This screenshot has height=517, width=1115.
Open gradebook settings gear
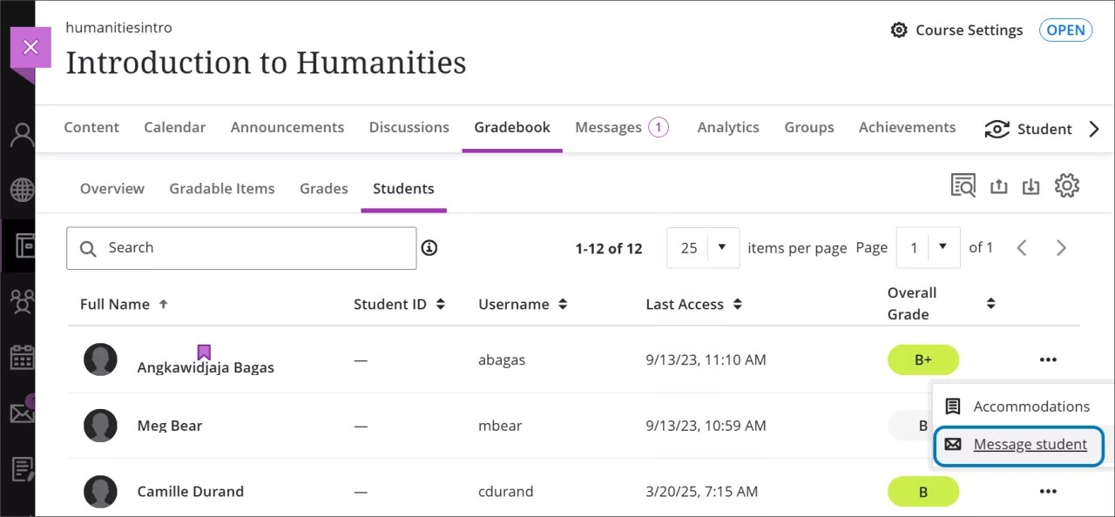[x=1066, y=185]
